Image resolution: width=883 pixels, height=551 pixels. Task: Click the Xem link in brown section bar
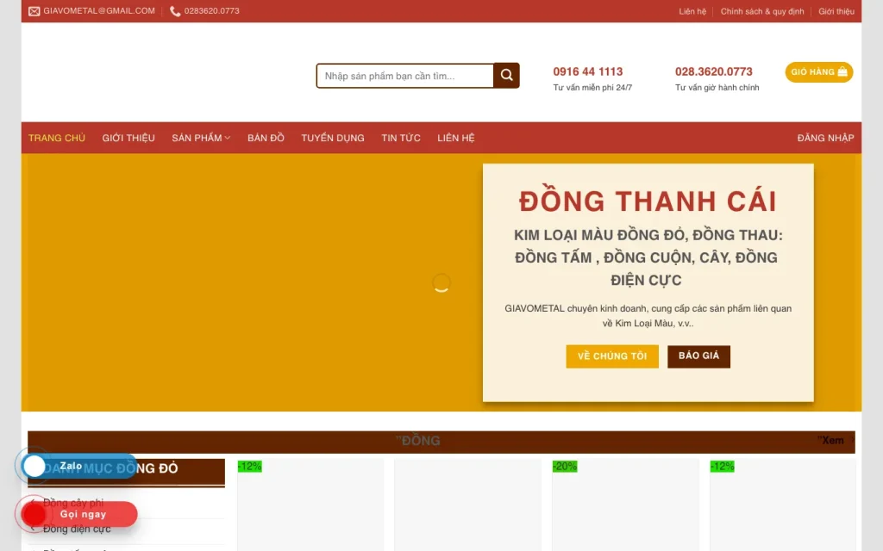(x=831, y=440)
